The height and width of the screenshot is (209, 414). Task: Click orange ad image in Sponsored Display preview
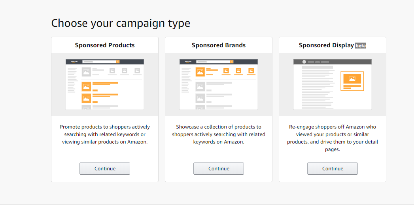point(352,79)
